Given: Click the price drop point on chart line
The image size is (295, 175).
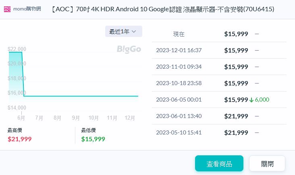Looking at the screenshot, I should tap(23, 96).
